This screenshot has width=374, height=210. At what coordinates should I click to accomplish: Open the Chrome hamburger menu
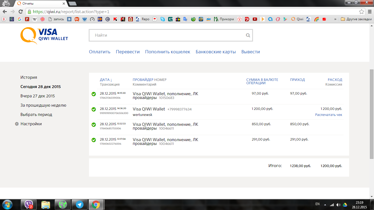(x=369, y=12)
